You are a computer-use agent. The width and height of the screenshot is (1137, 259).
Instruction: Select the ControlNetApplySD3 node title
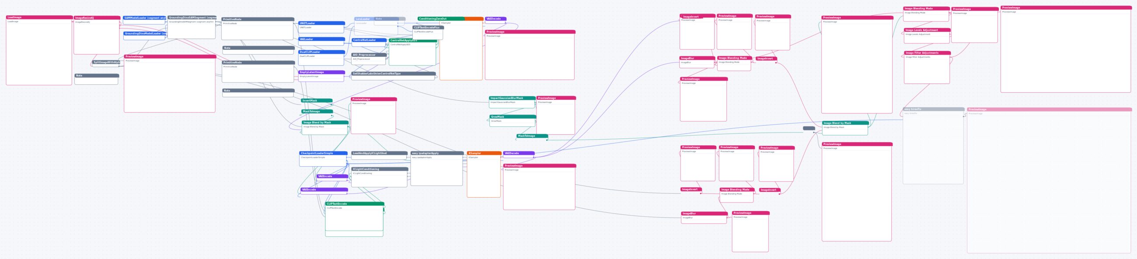click(x=413, y=41)
